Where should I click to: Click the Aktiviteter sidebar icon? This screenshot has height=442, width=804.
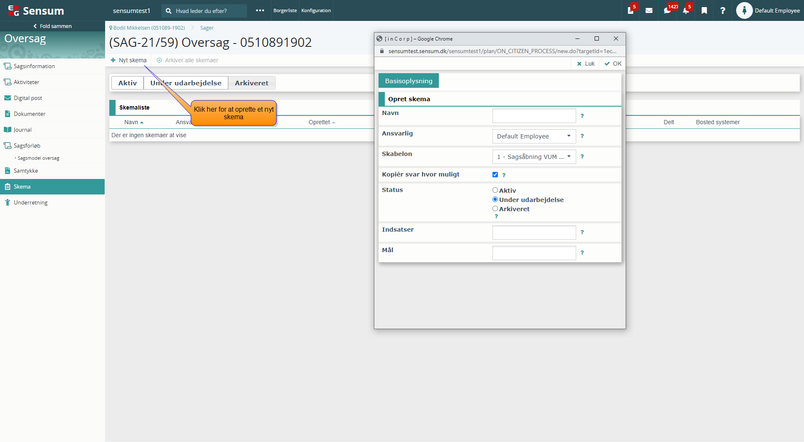point(8,82)
